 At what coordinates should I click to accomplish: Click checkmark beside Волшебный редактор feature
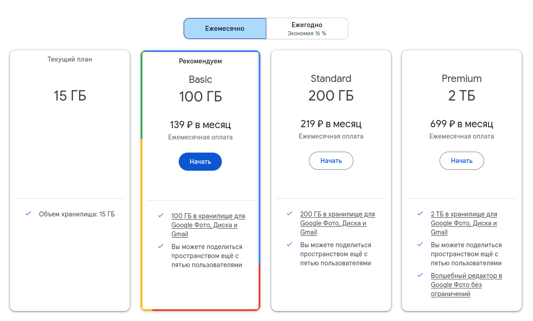[420, 275]
